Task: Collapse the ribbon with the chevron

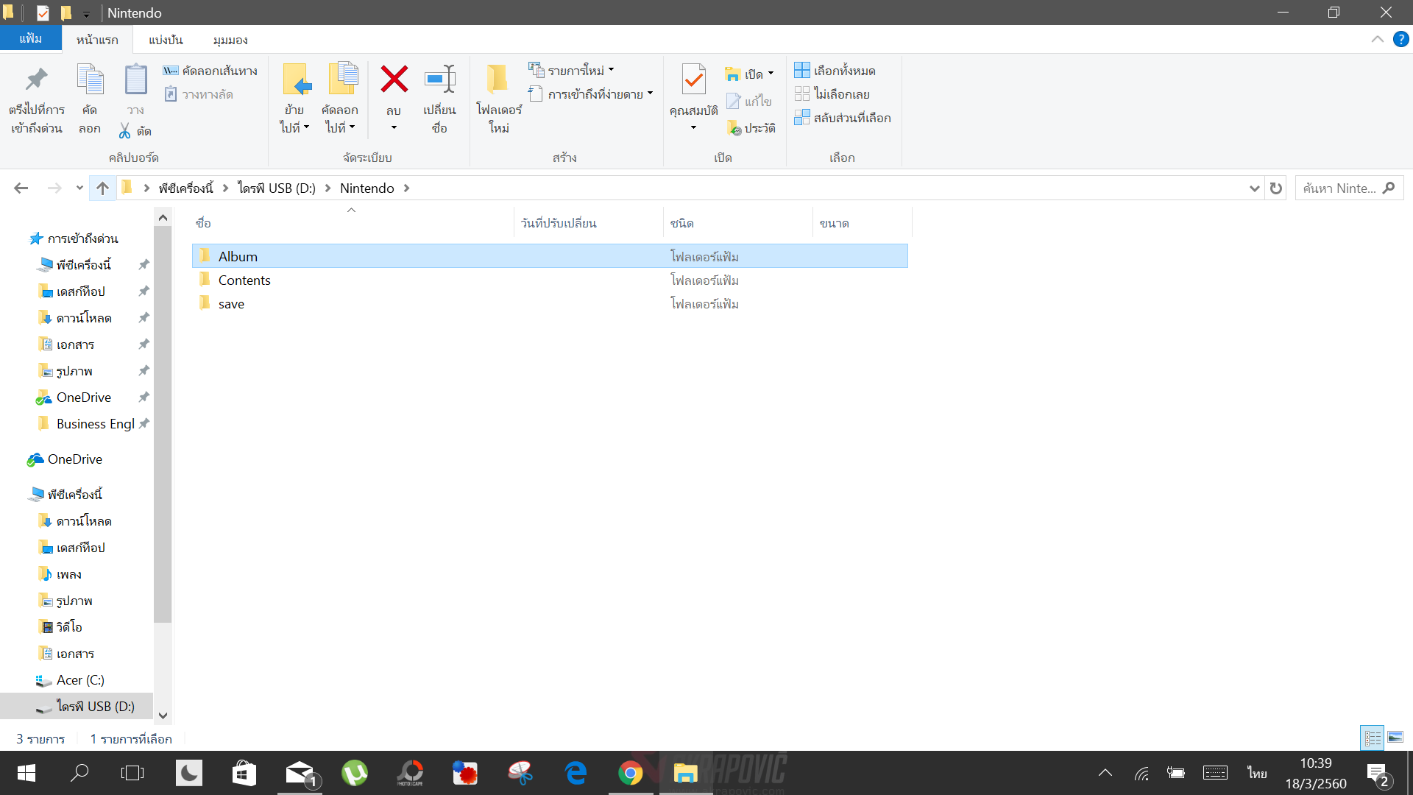Action: click(1378, 39)
